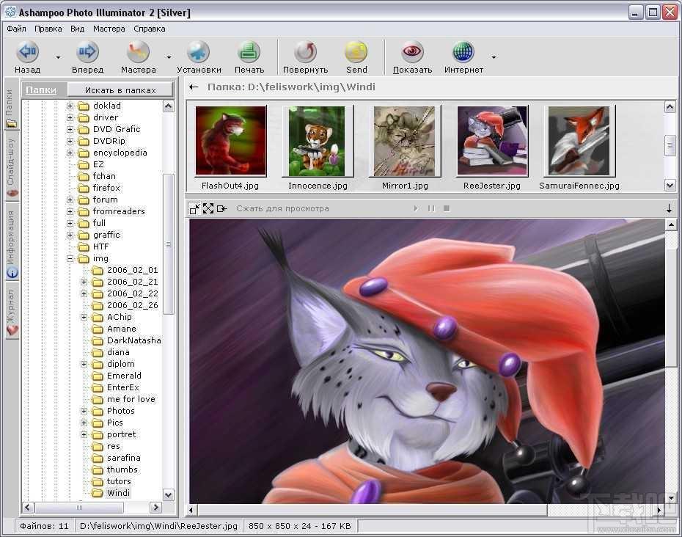The width and height of the screenshot is (682, 537).
Task: Click the Send toolbar icon
Action: [356, 52]
